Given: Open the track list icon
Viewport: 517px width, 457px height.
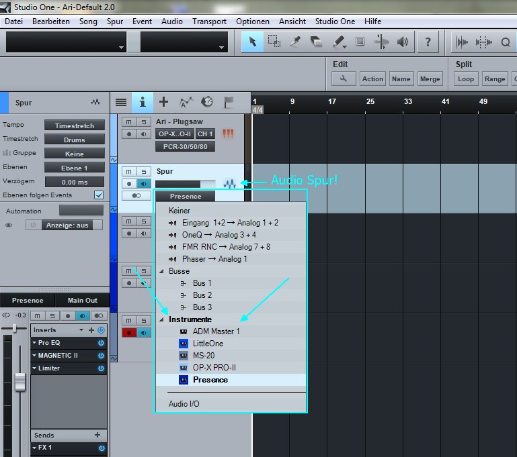Looking at the screenshot, I should pyautogui.click(x=121, y=102).
